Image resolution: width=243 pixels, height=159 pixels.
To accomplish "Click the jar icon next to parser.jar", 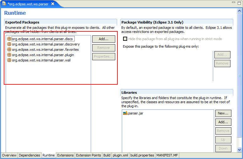I will 125,113.
